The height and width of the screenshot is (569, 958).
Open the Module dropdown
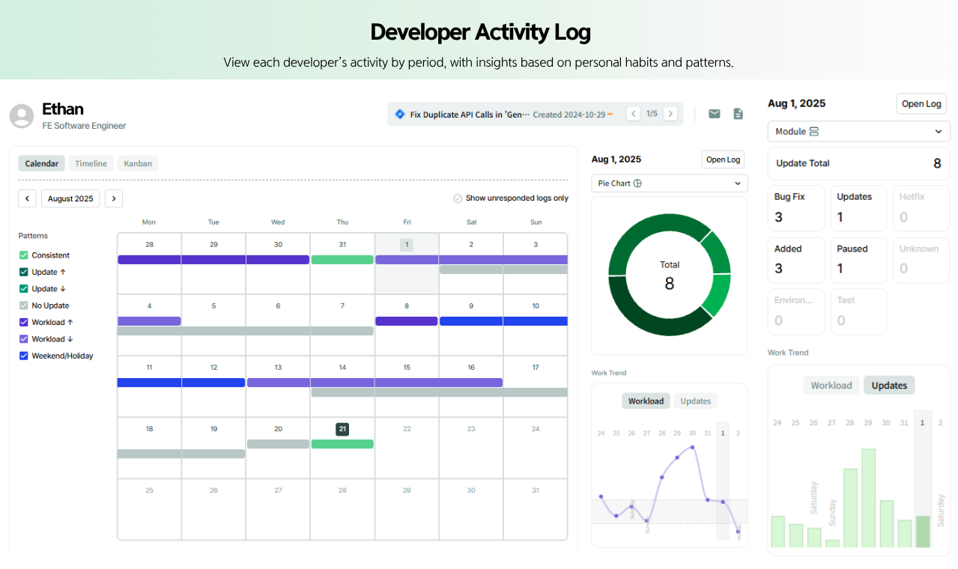pyautogui.click(x=858, y=131)
